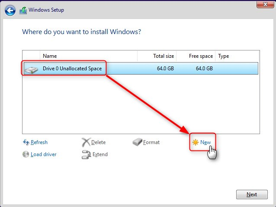This screenshot has height=207, width=276.
Task: Open the Load driver link
Action: [x=44, y=154]
